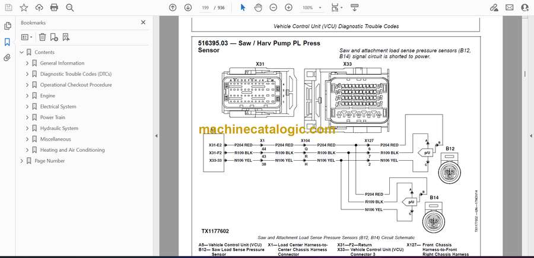Click the Save file icon
The width and height of the screenshot is (534, 258).
click(x=8, y=8)
